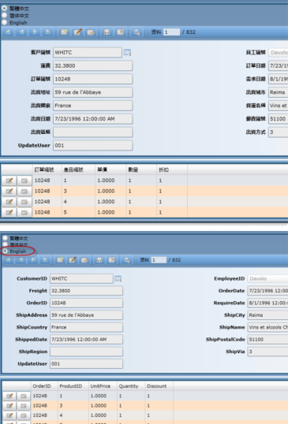Click the 出貨國家 field showing France

coord(93,106)
